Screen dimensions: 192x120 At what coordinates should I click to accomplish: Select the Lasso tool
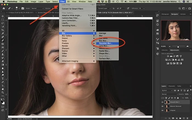(2, 23)
